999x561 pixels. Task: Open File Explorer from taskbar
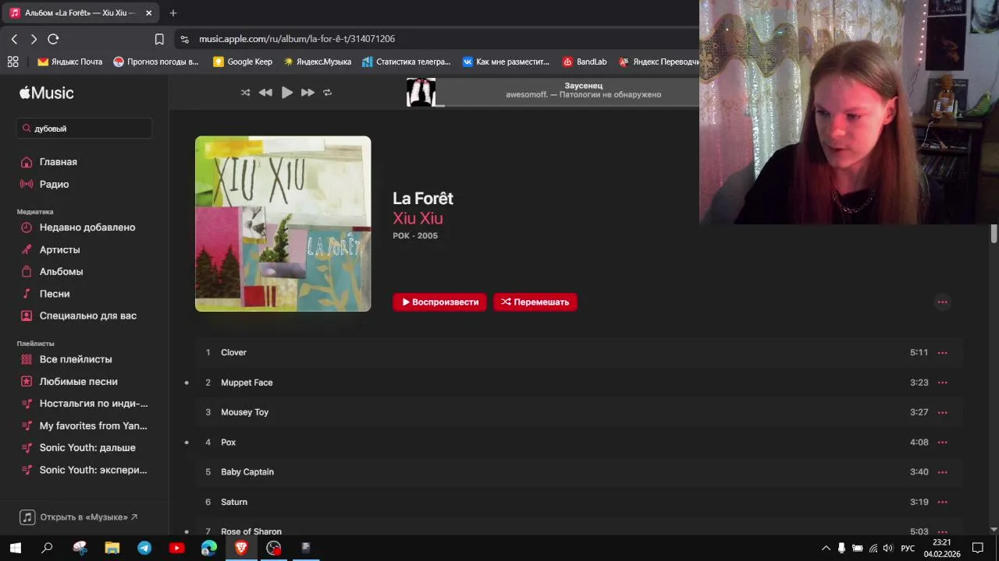(112, 548)
